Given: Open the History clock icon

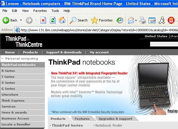Looking at the screenshot, I should click(x=120, y=20).
